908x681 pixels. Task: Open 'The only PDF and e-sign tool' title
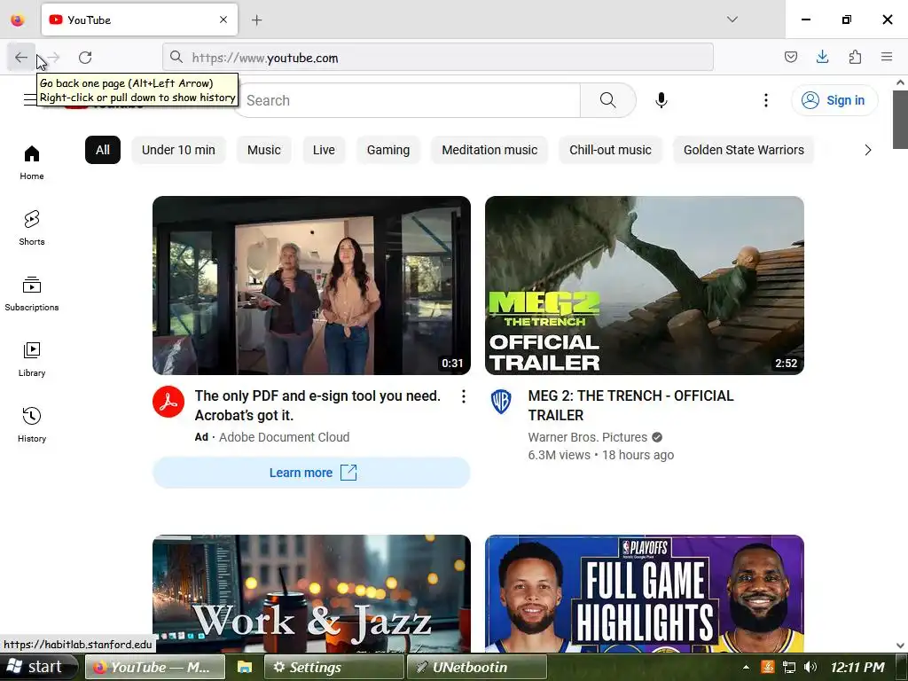pyautogui.click(x=318, y=405)
